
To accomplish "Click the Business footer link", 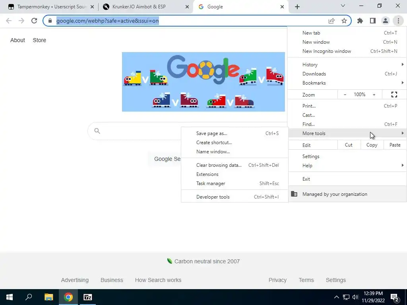I will point(112,280).
